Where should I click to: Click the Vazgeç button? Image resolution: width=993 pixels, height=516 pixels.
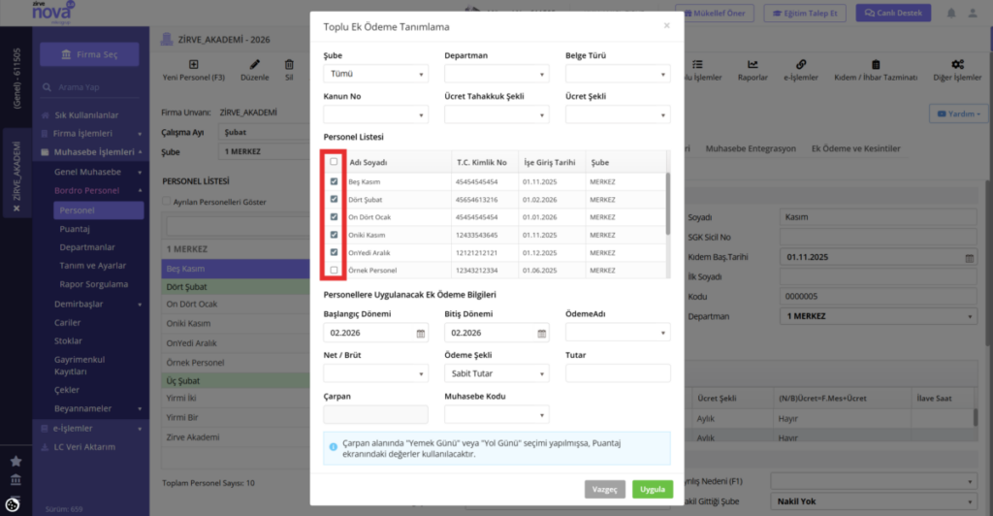click(x=605, y=490)
